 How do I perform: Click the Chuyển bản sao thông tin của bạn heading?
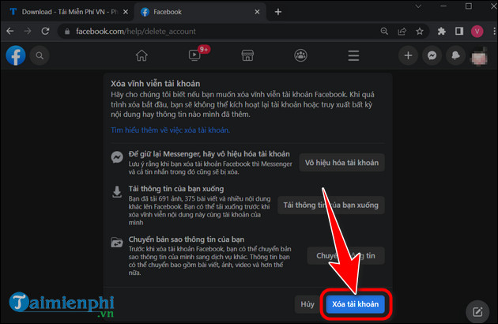coord(187,239)
